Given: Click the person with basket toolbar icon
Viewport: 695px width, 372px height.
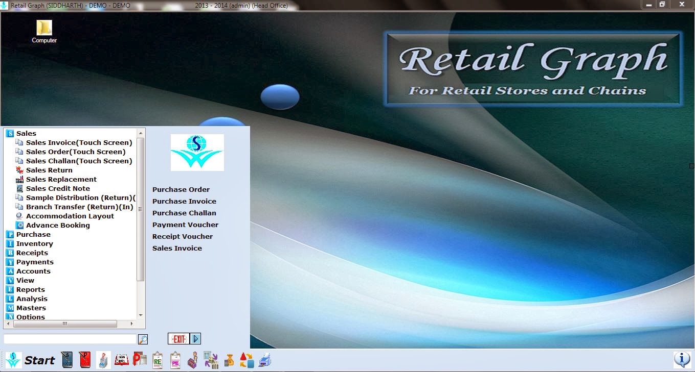Looking at the screenshot, I should 193,360.
